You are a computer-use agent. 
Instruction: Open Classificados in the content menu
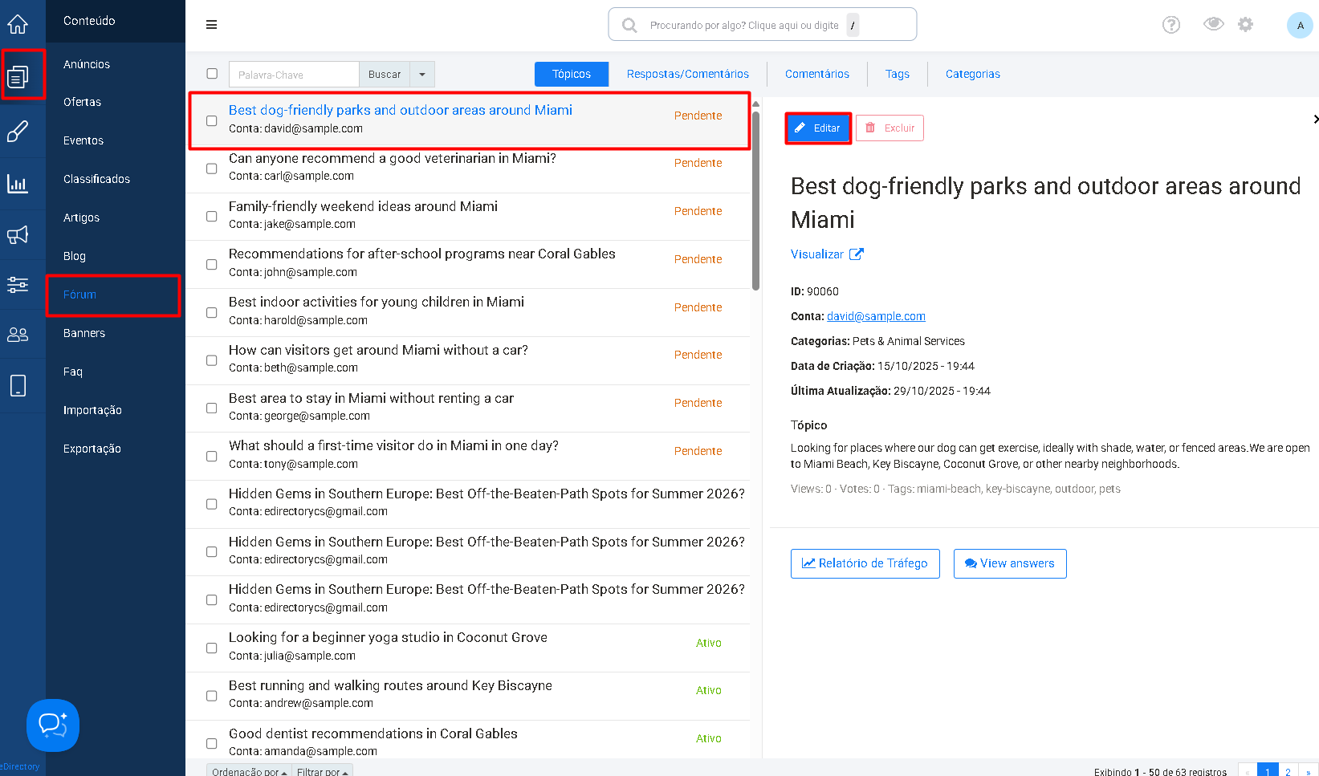[97, 179]
